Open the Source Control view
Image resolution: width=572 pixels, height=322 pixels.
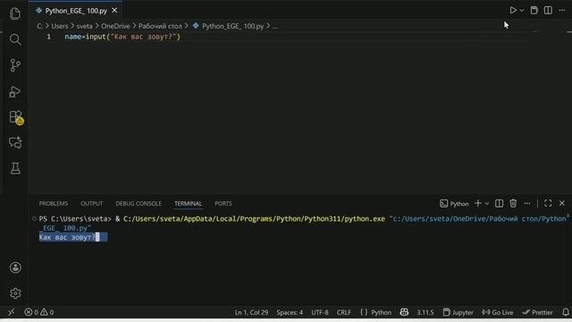coord(15,65)
